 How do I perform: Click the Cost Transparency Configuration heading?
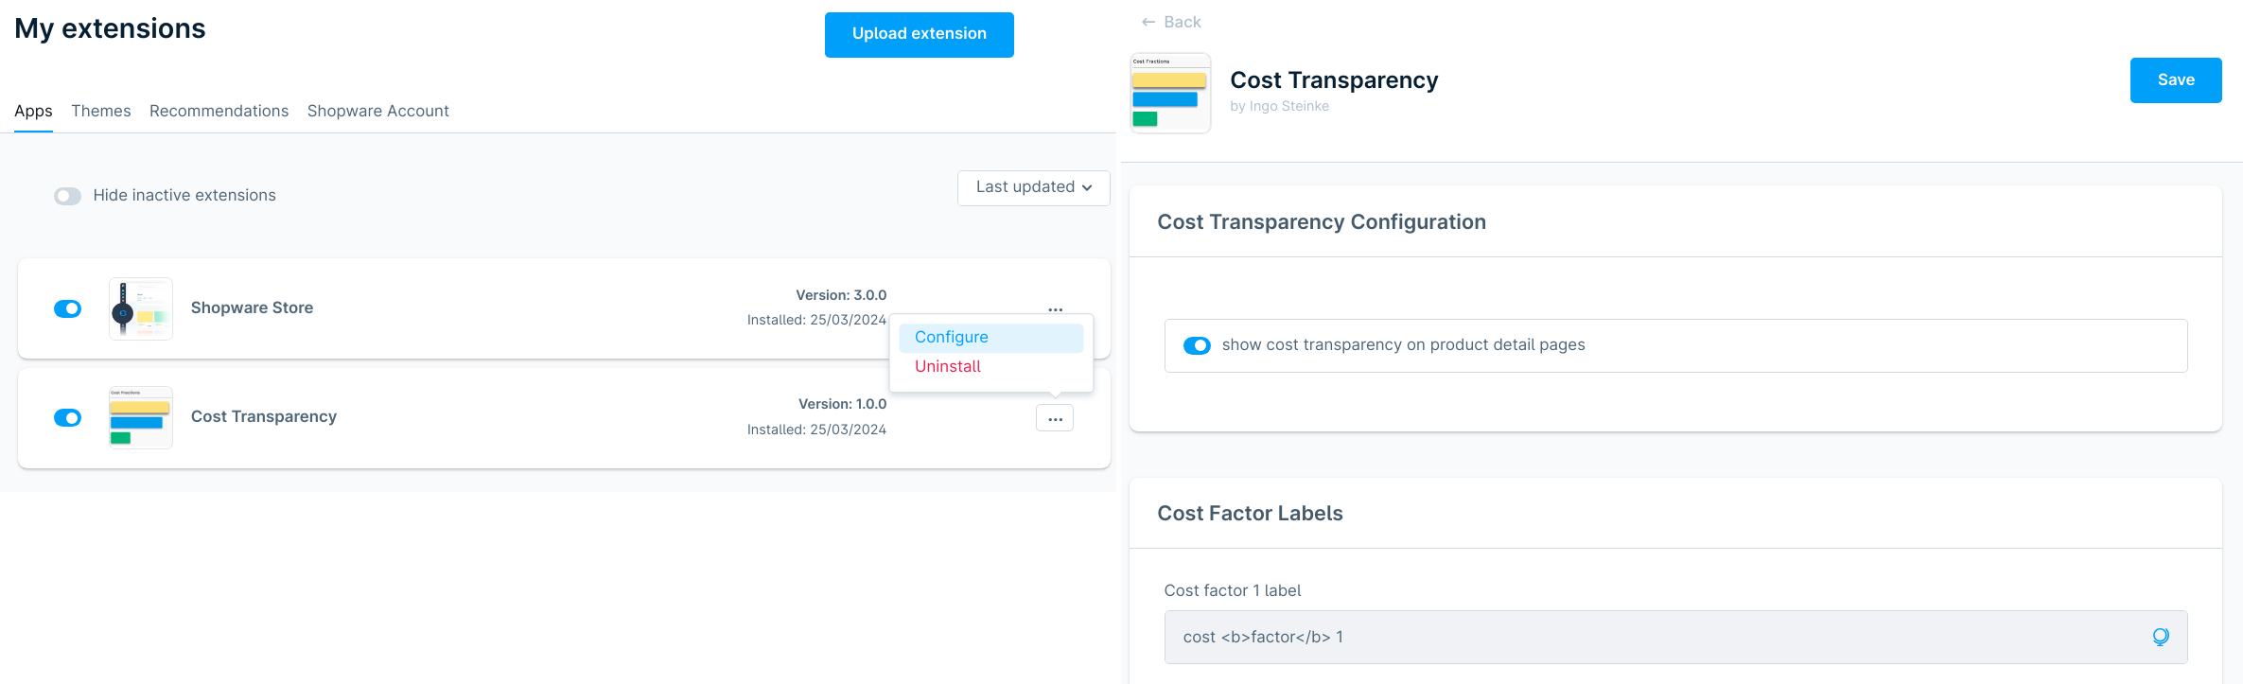click(x=1322, y=221)
